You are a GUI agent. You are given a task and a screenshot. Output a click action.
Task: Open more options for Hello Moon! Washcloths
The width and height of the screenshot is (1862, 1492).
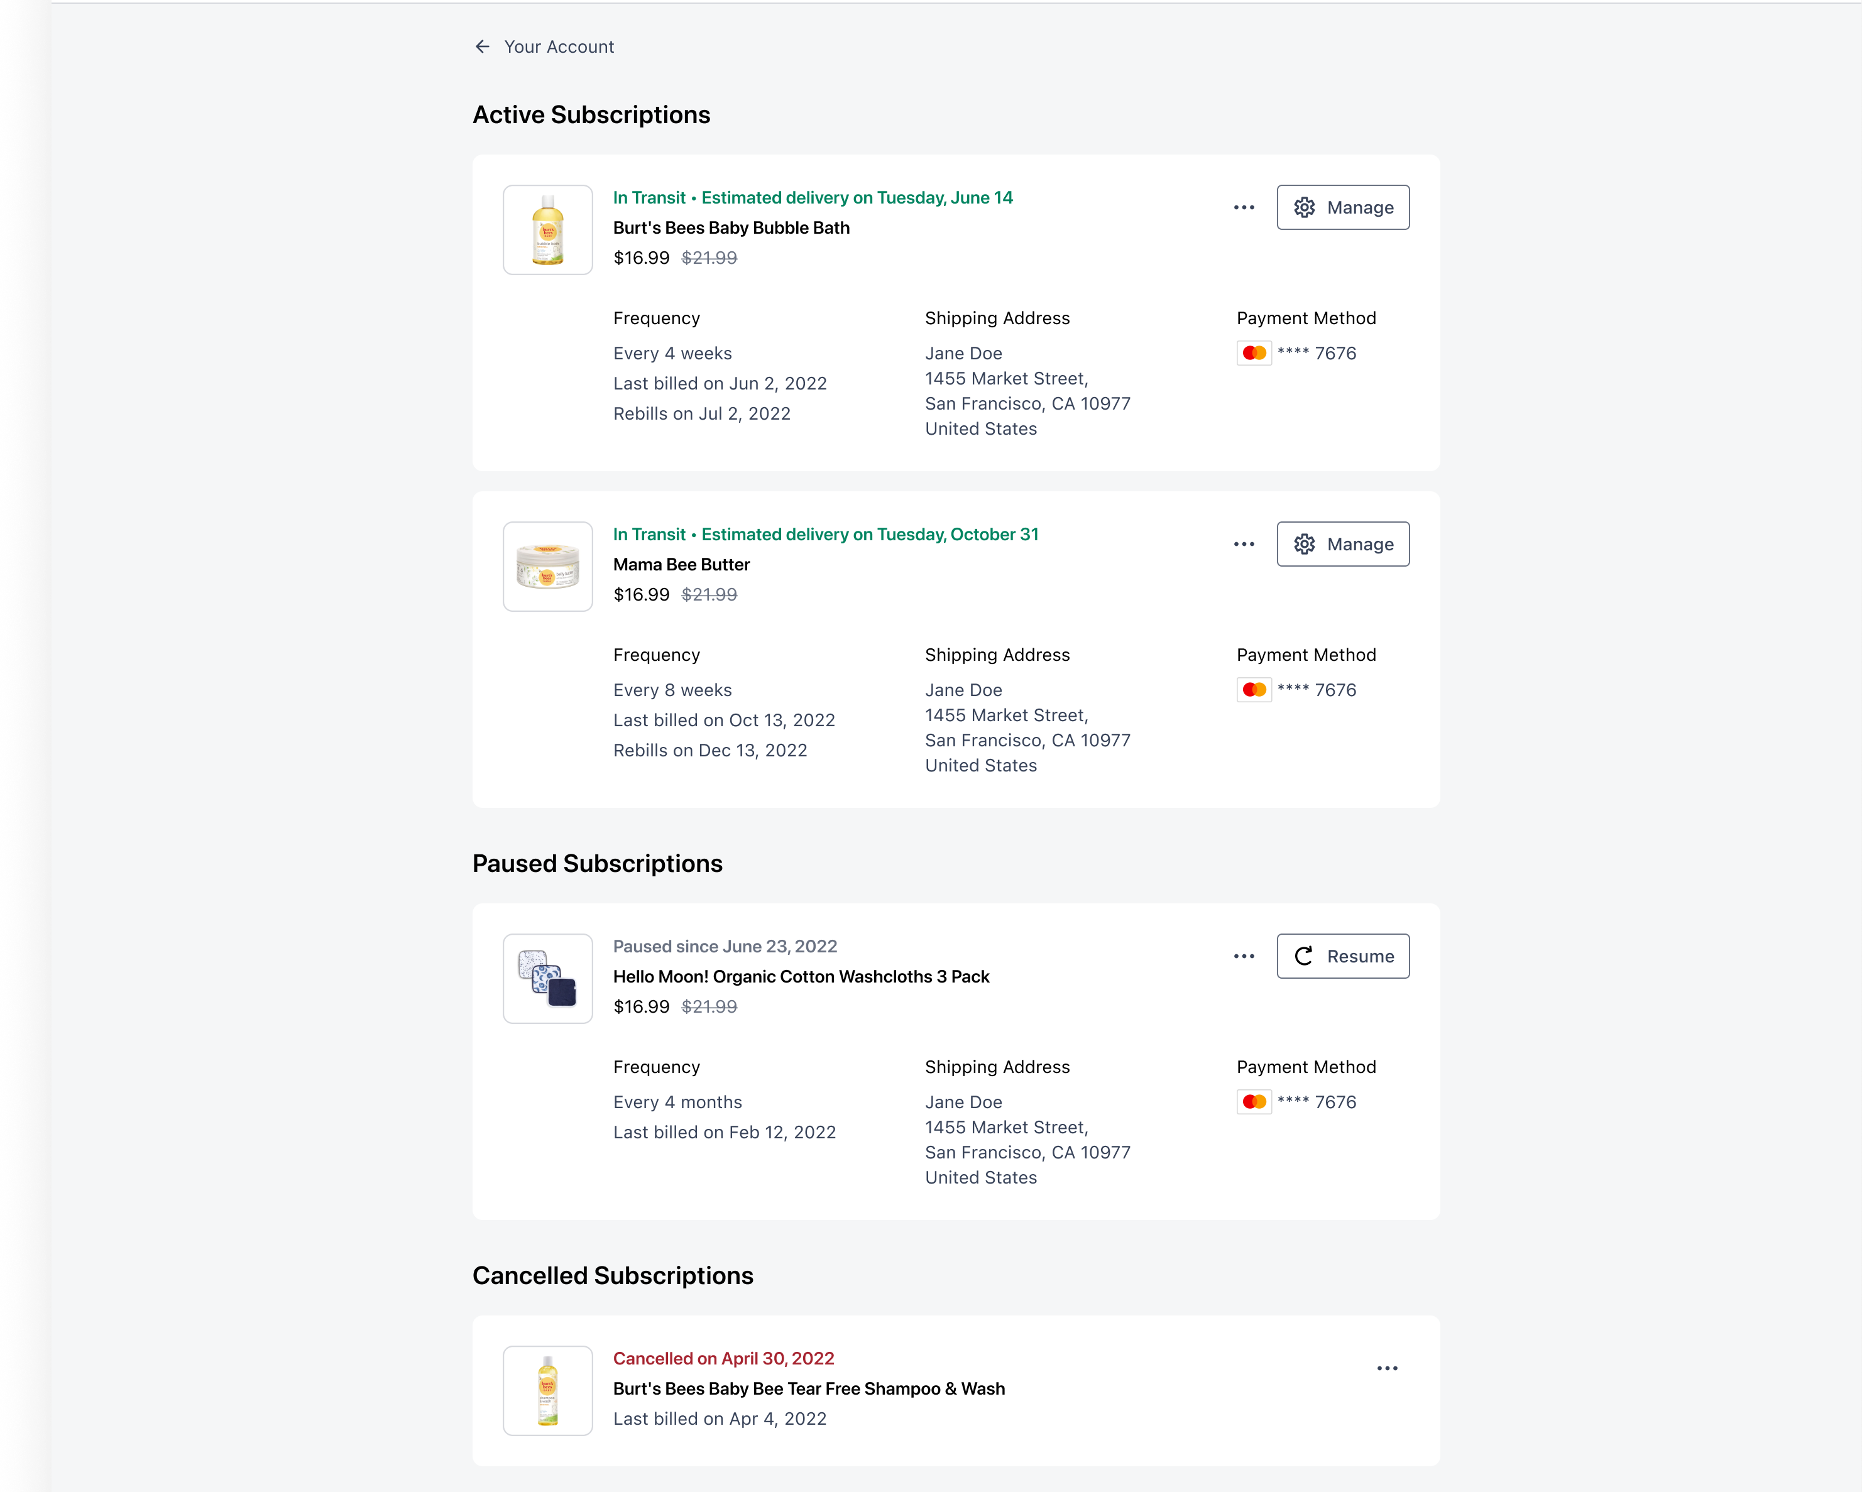coord(1244,956)
